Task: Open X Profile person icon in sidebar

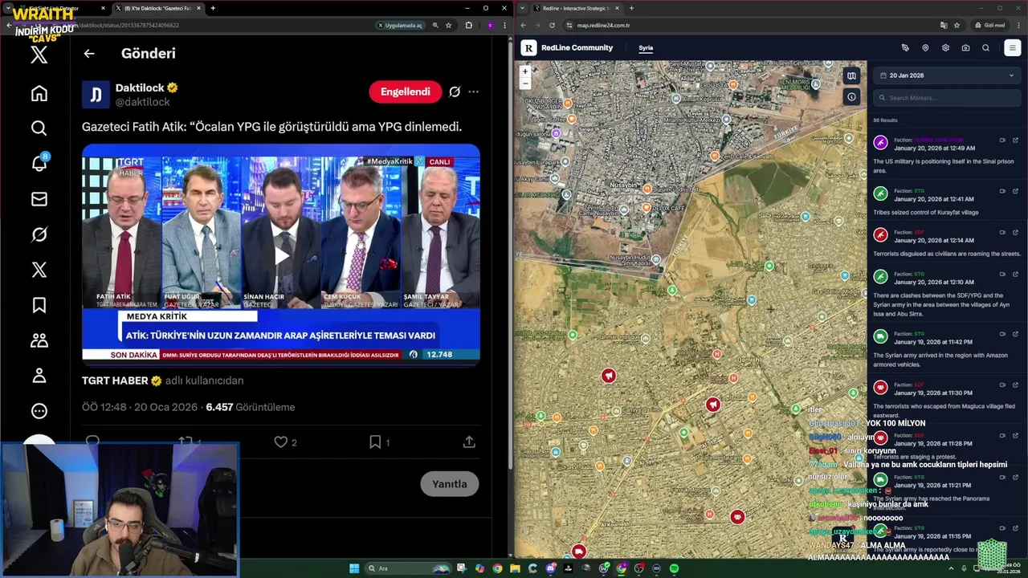Action: (x=39, y=376)
